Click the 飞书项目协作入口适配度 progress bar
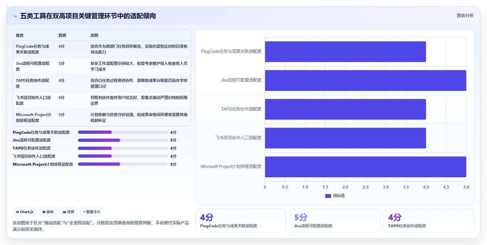This screenshot has height=245, width=487. pyautogui.click(x=123, y=156)
